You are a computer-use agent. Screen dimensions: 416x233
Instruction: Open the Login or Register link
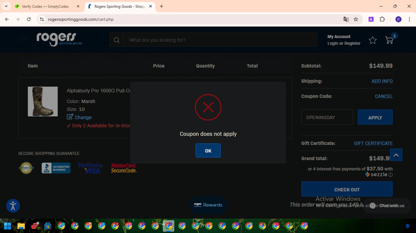pos(344,43)
